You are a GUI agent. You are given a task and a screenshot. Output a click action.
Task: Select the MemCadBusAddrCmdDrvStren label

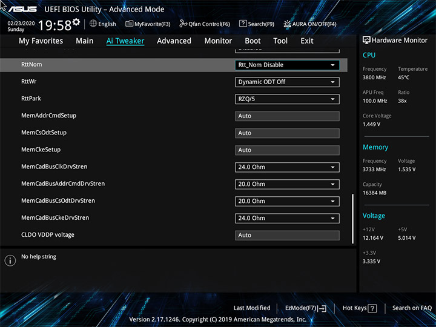63,183
